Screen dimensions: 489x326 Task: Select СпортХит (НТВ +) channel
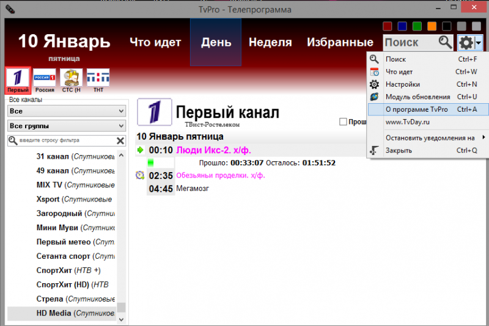(x=68, y=270)
